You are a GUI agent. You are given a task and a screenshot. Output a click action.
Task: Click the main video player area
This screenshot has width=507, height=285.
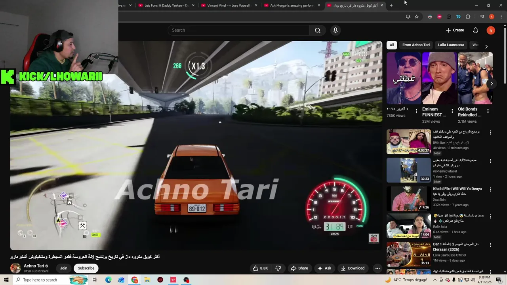click(196, 146)
